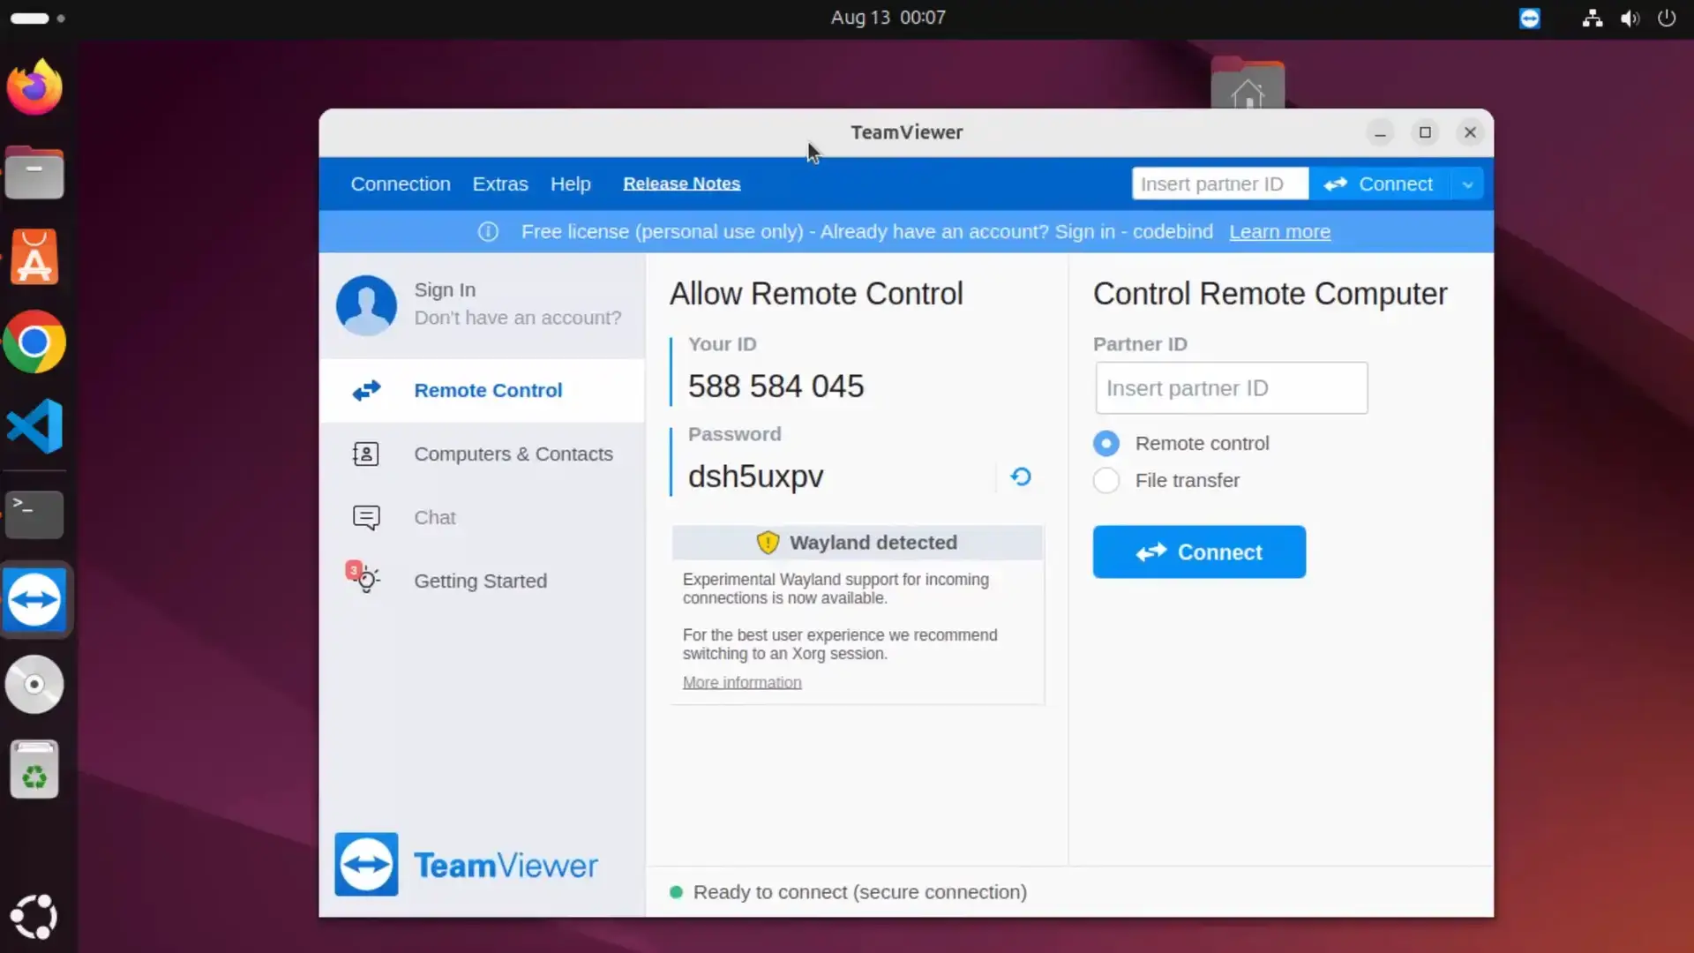Open Firefox from the Ubuntu dock
The height and width of the screenshot is (953, 1694).
point(35,87)
